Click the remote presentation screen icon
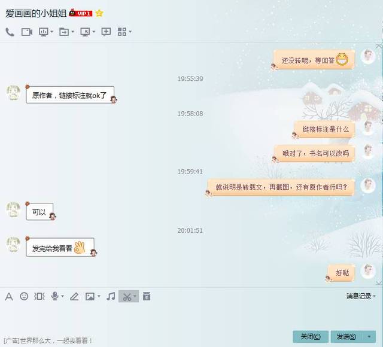The height and width of the screenshot is (347, 383). point(44,32)
